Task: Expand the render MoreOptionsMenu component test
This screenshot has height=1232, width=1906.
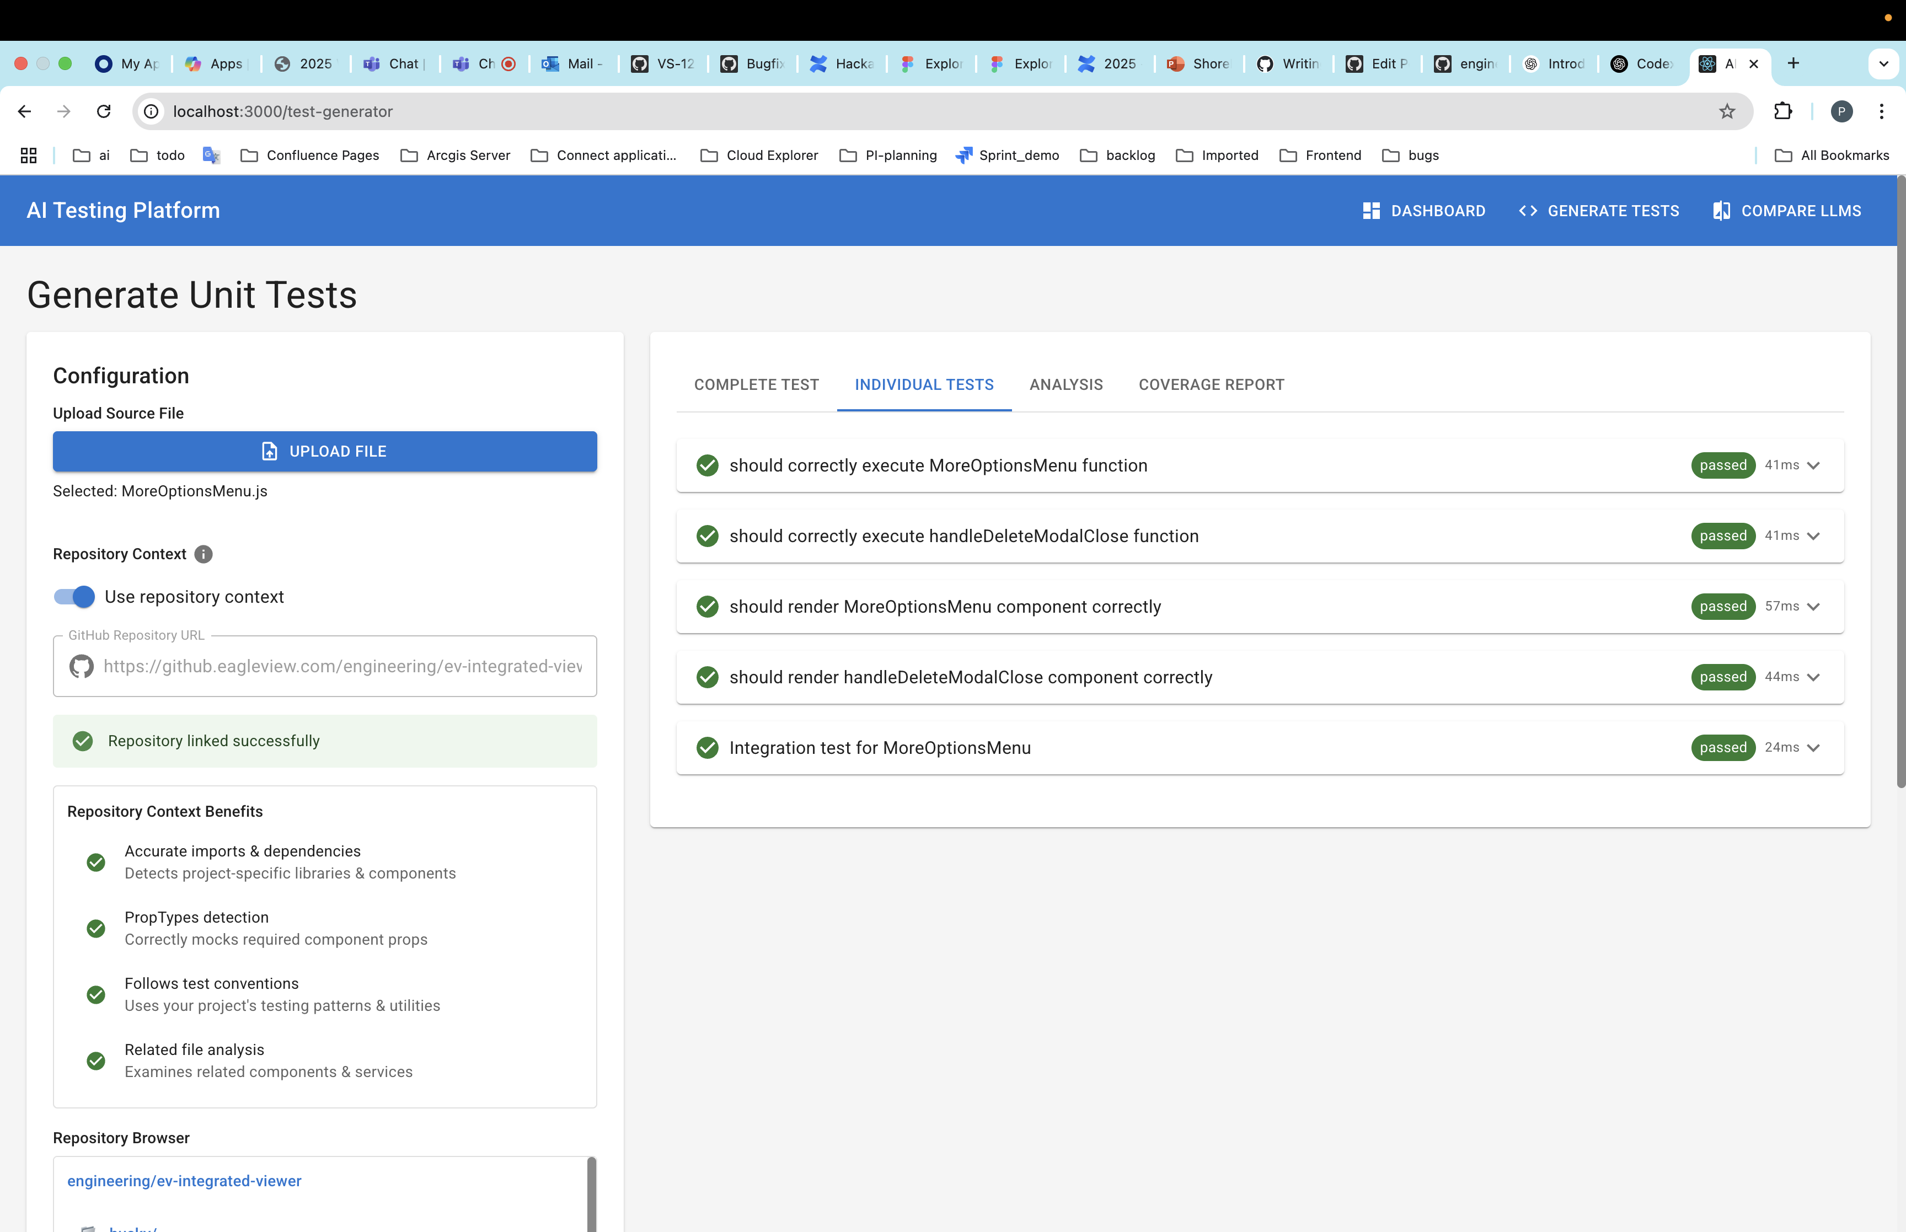Action: click(1813, 607)
